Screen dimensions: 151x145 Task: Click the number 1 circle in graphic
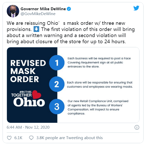point(57,63)
